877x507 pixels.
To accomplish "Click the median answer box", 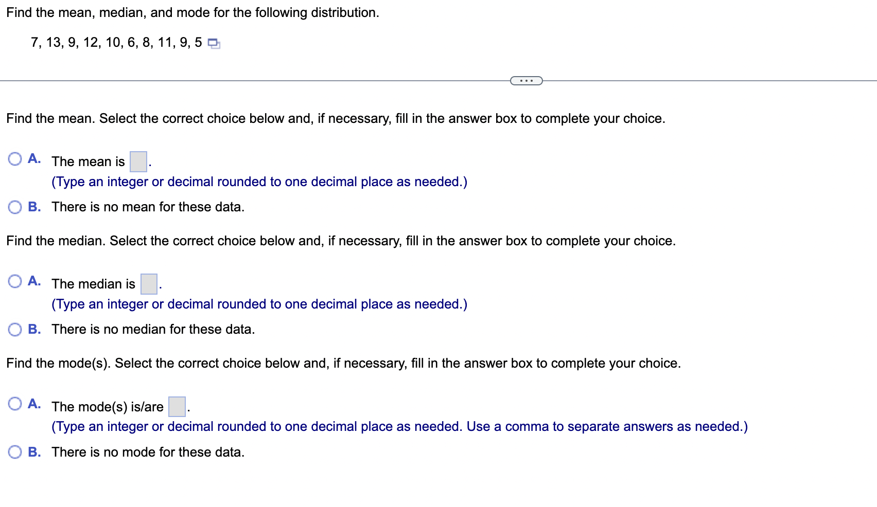I will (x=148, y=283).
